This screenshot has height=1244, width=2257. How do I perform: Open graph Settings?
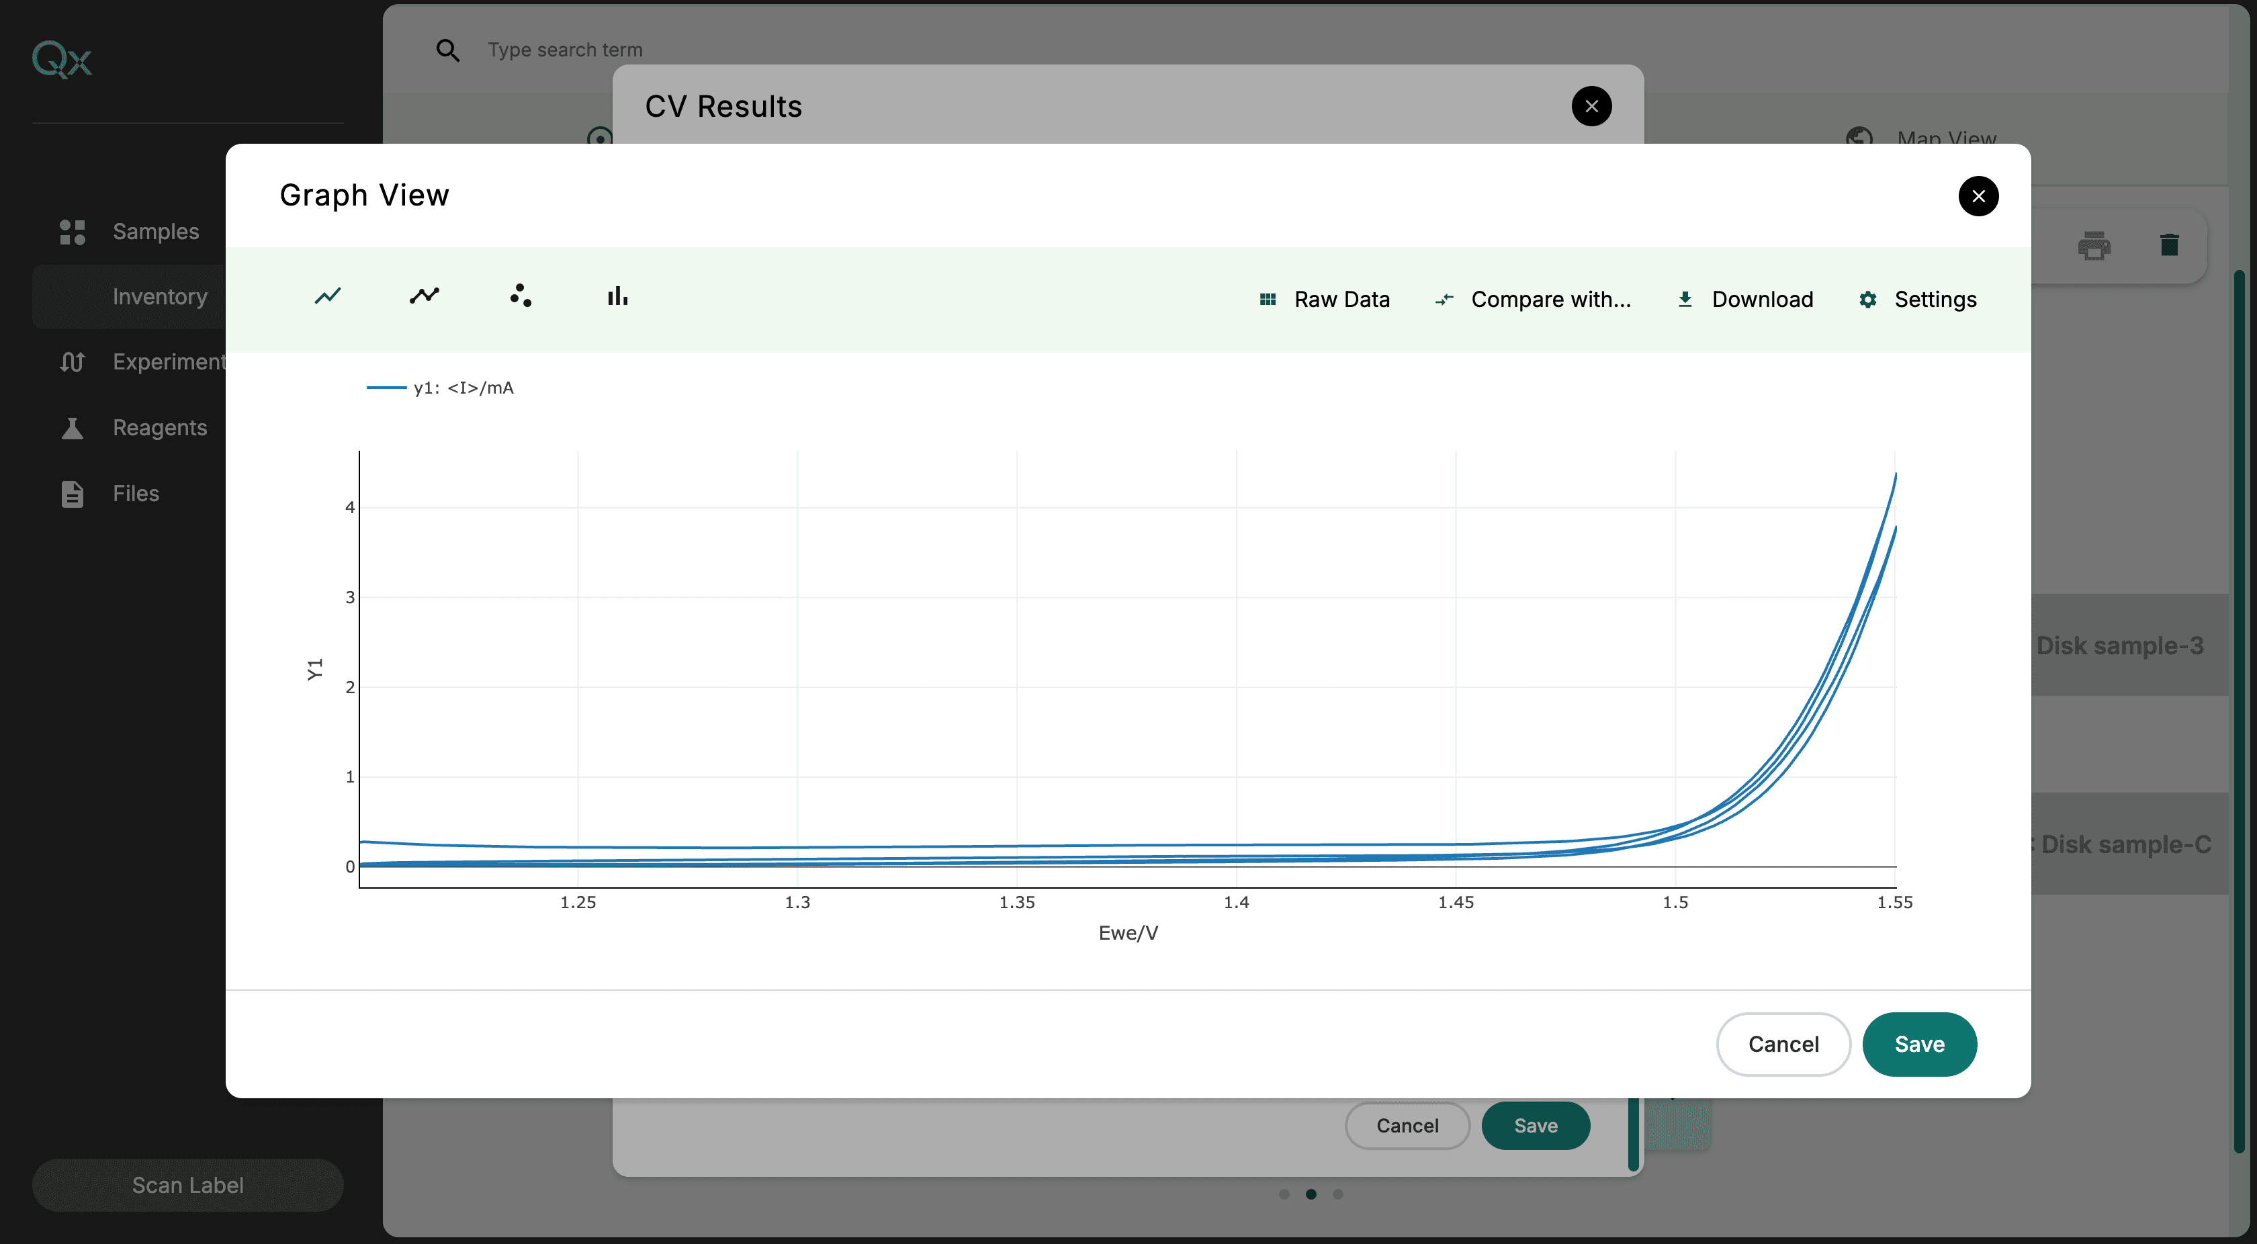pos(1918,300)
